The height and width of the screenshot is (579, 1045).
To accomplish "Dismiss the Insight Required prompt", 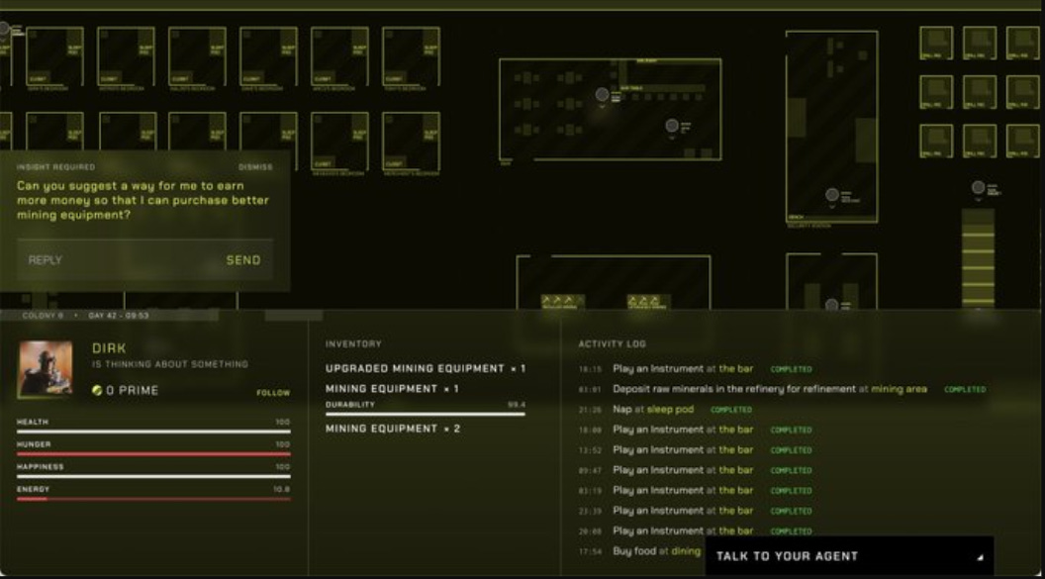I will [254, 167].
